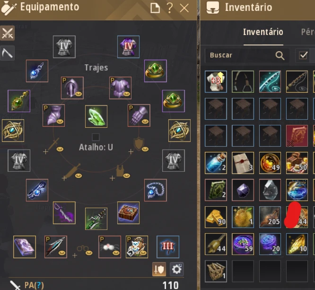This screenshot has width=315, height=290.
Task: Select the red III banner slot
Action: point(168,247)
